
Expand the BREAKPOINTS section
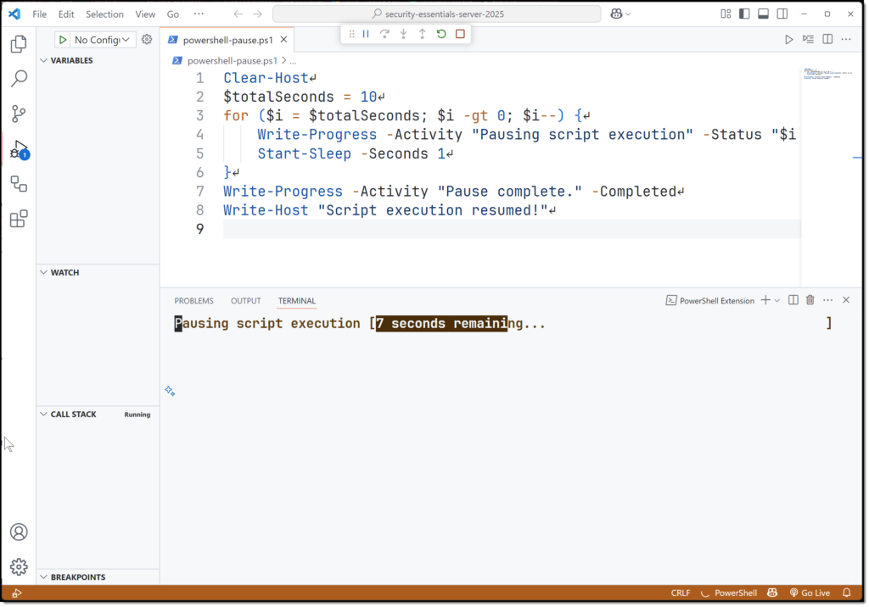[77, 577]
